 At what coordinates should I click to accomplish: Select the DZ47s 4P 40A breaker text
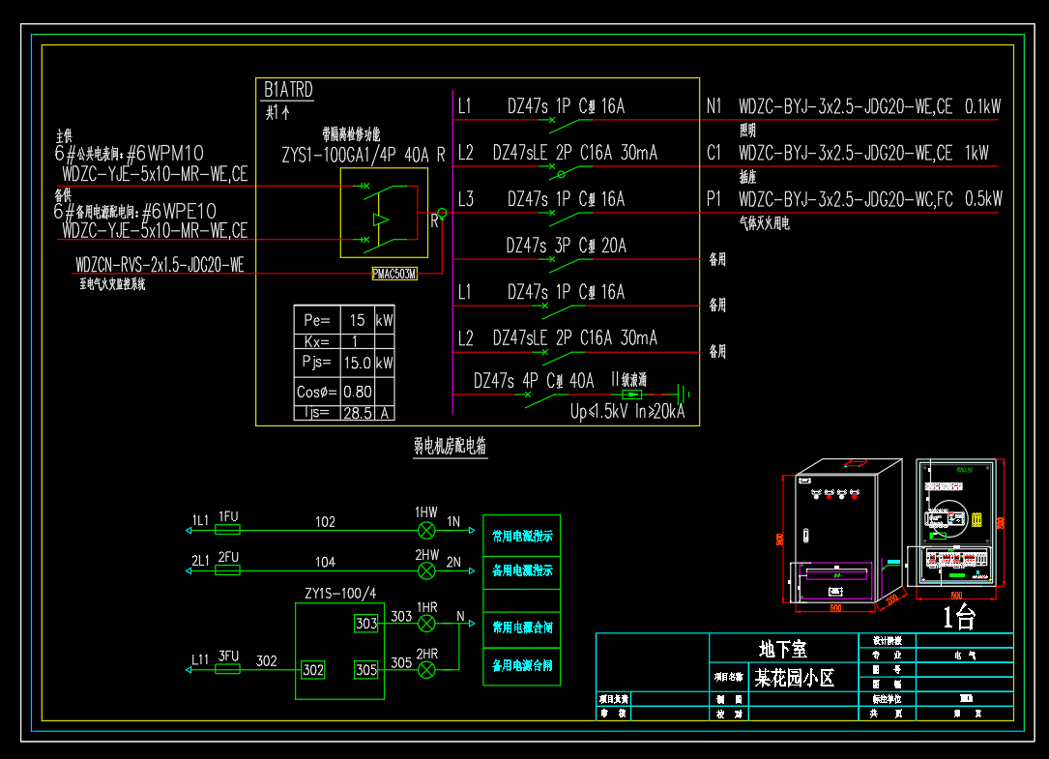(534, 381)
